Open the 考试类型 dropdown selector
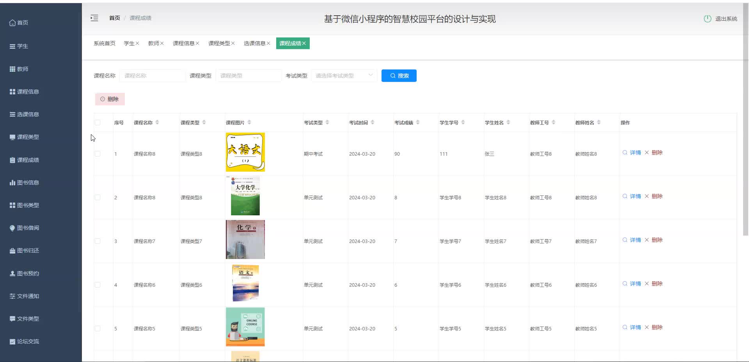Image resolution: width=749 pixels, height=362 pixels. coord(344,76)
